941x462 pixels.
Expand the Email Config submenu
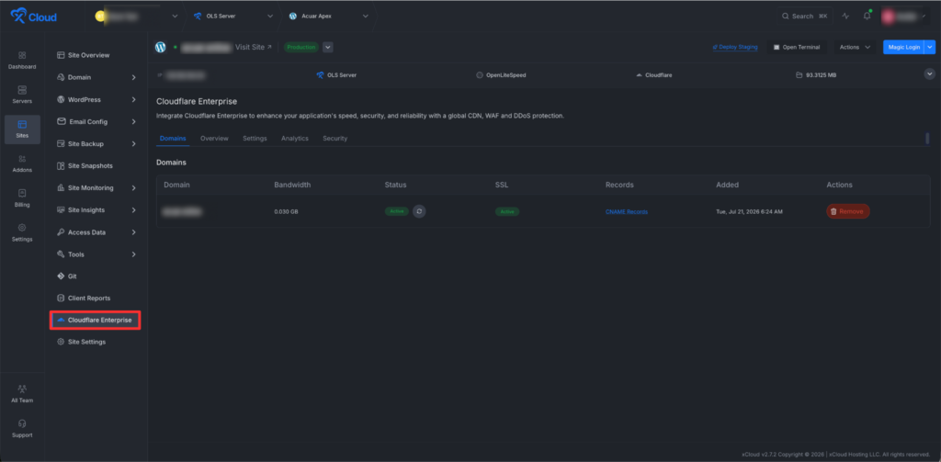tap(96, 122)
